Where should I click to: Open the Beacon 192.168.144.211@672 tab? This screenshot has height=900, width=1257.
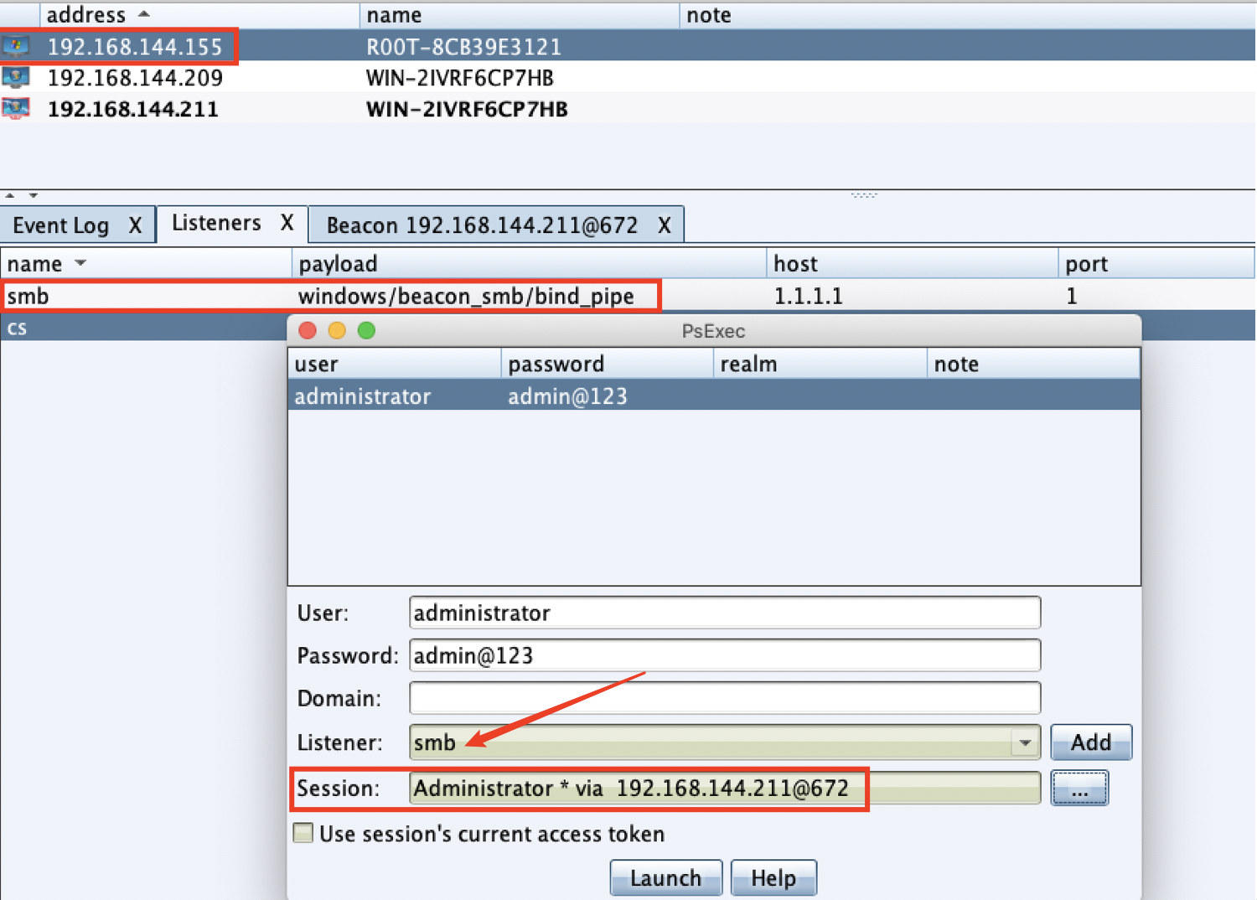coord(482,225)
